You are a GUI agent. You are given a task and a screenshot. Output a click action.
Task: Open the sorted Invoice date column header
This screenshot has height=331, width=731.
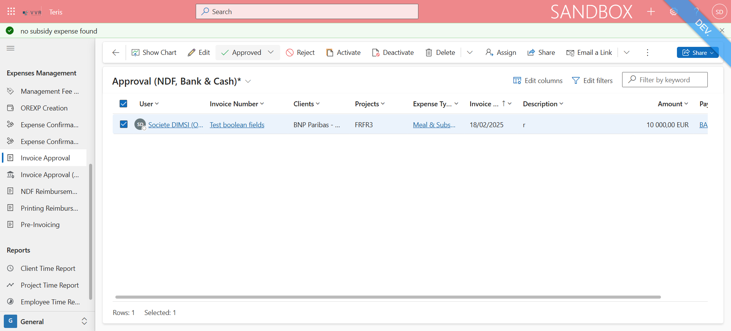pos(490,104)
